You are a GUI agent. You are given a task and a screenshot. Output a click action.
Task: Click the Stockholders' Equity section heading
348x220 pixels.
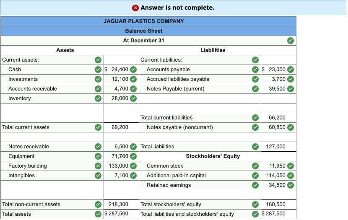point(213,156)
